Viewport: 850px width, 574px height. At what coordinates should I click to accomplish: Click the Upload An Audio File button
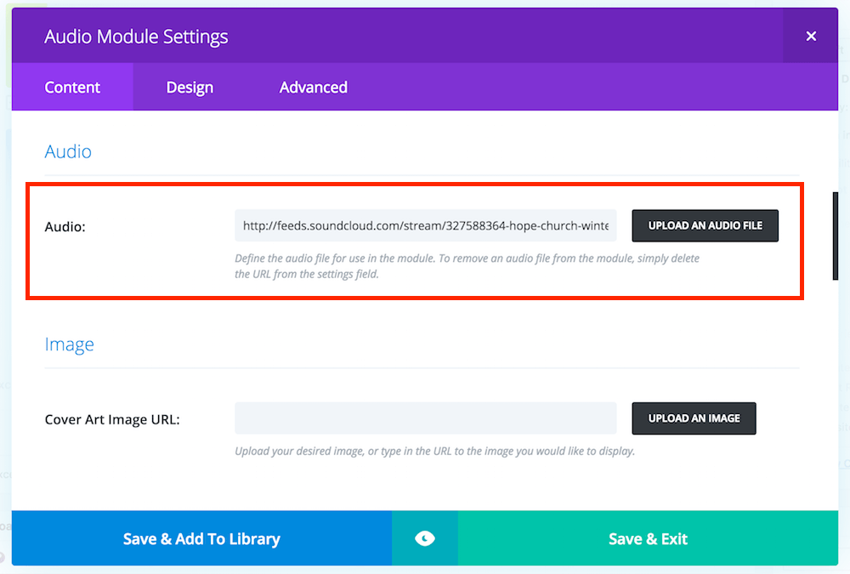pyautogui.click(x=705, y=225)
